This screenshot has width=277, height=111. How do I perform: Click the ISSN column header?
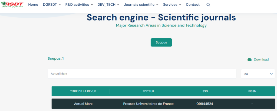point(205,91)
